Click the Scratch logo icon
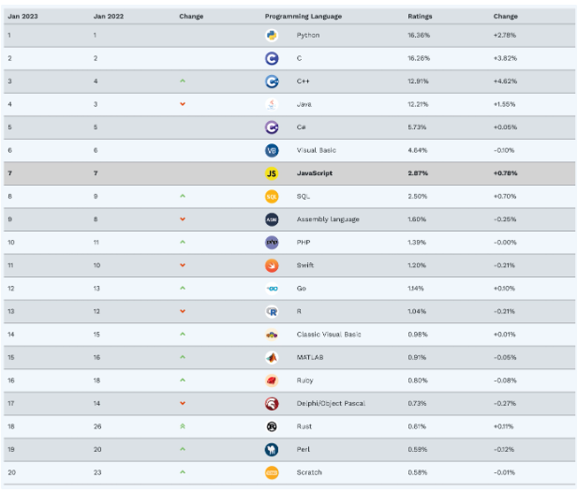This screenshot has height=493, width=578. (x=272, y=472)
